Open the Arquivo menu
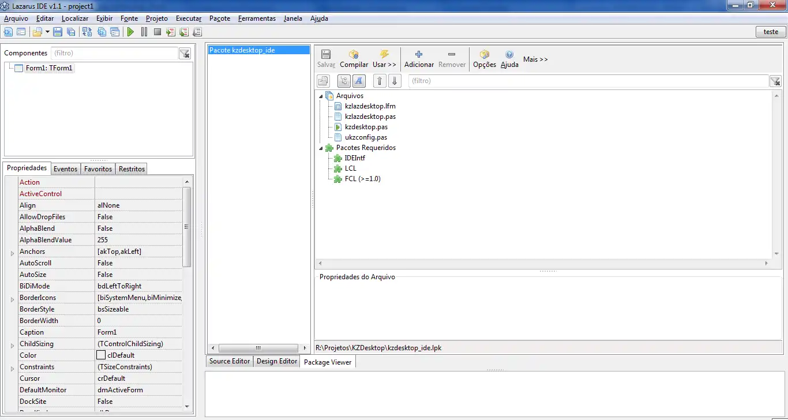 click(16, 18)
